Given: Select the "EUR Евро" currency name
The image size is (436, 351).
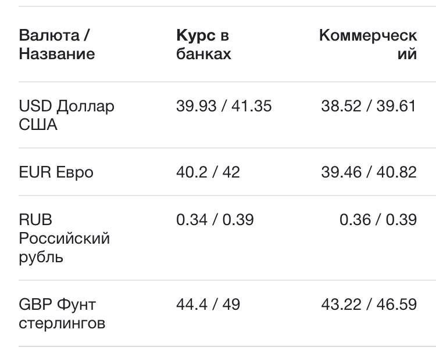Looking at the screenshot, I should click(x=56, y=172).
